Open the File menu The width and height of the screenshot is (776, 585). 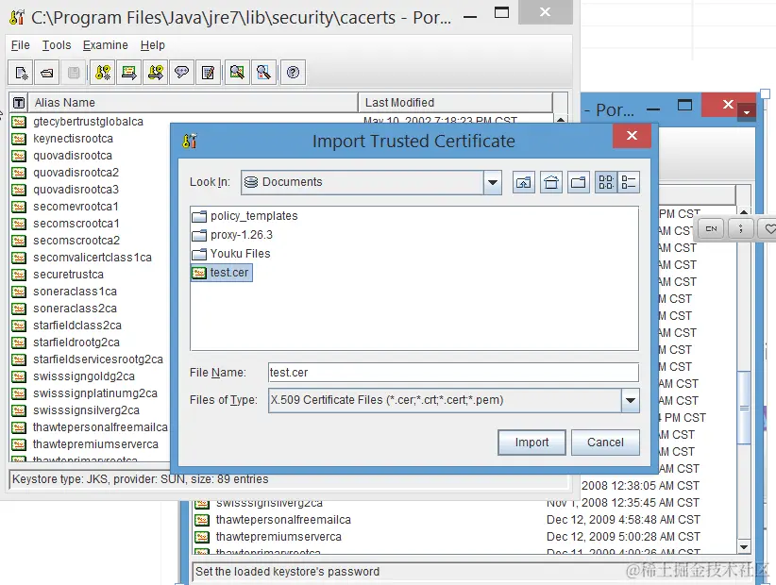coord(20,45)
